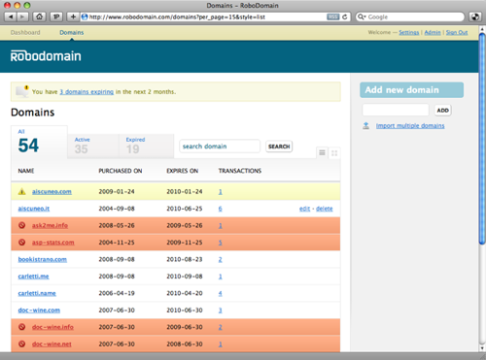Open the doc-wine.info domain link

click(x=52, y=327)
